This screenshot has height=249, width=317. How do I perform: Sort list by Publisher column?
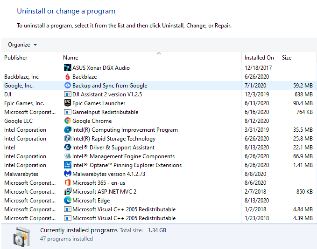pos(31,58)
